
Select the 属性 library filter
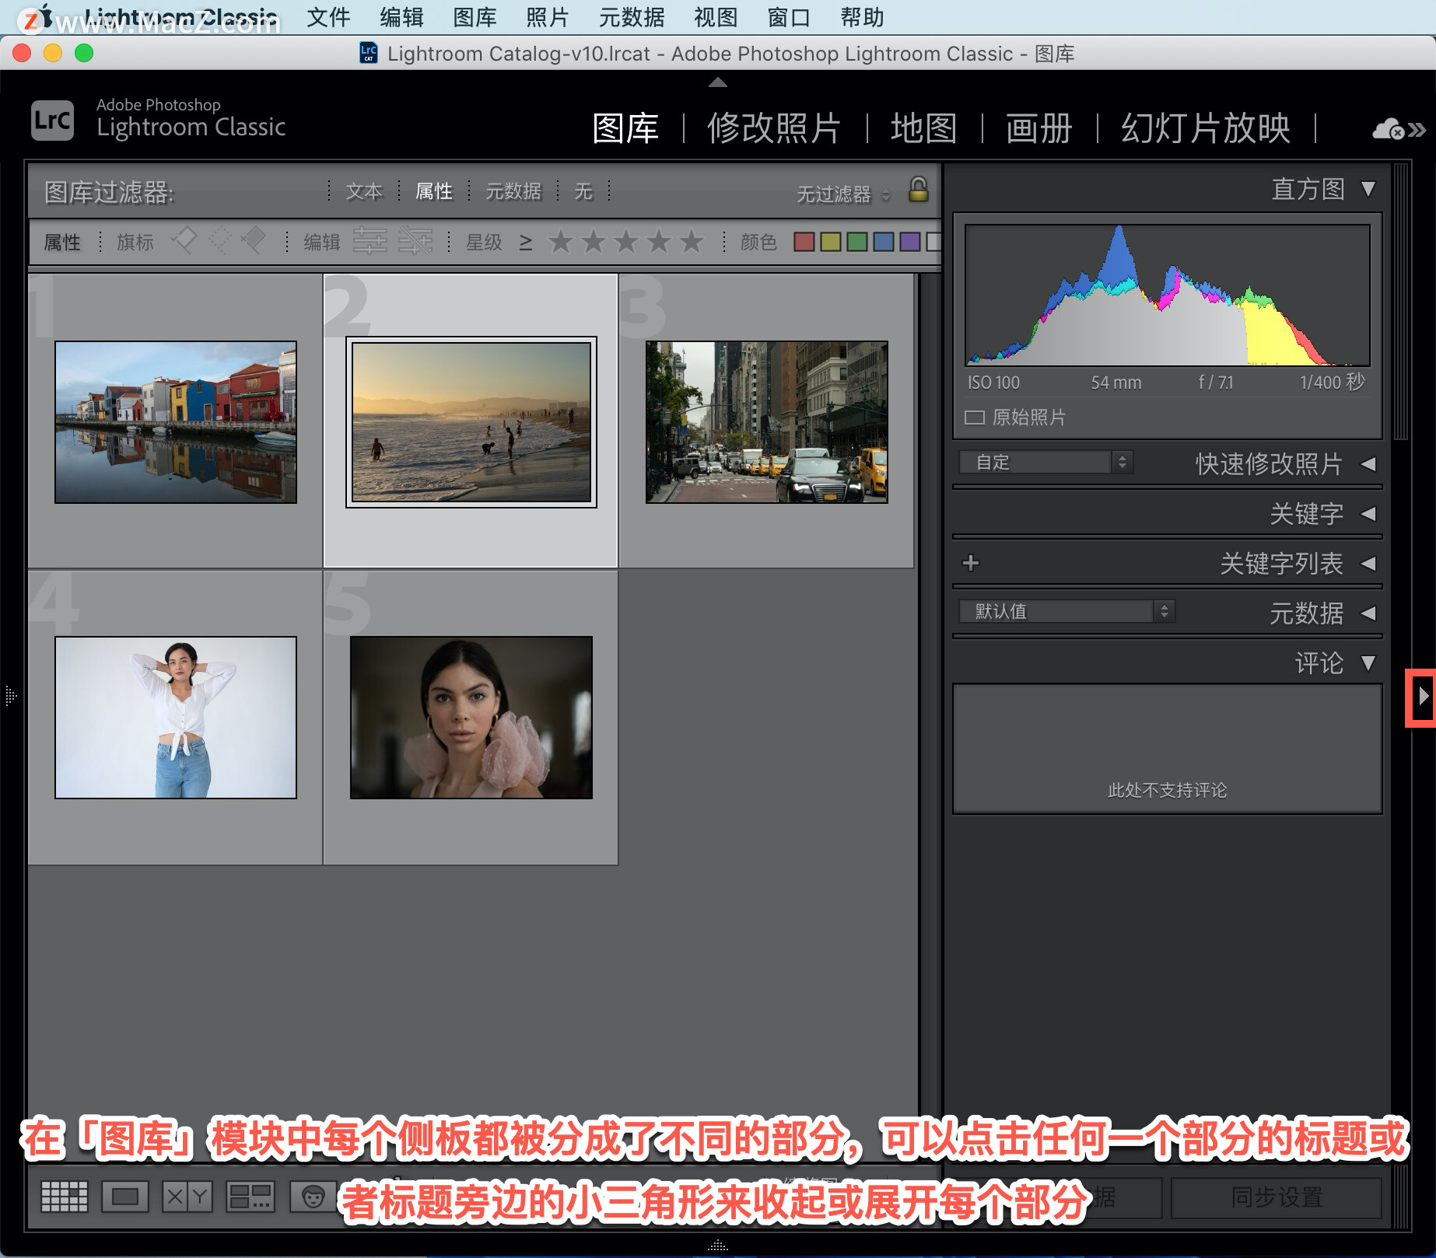coord(433,191)
